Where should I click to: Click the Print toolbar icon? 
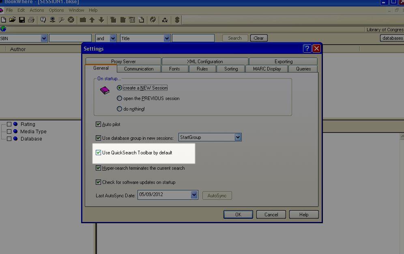pos(31,20)
